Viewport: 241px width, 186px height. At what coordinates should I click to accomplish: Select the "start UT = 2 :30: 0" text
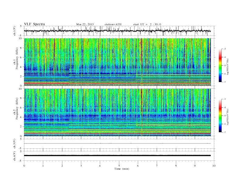[x=147, y=24]
